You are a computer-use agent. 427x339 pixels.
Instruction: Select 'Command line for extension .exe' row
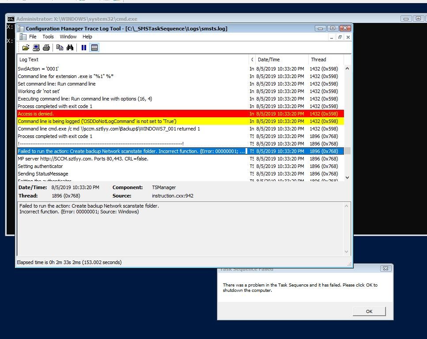181,76
